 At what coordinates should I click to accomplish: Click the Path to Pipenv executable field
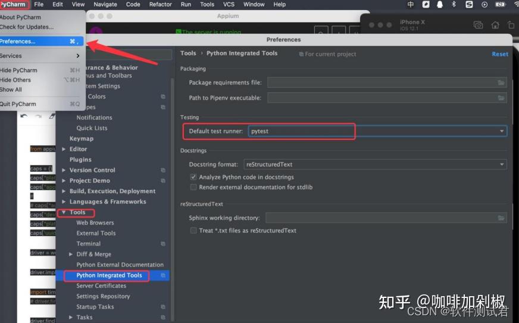tap(387, 98)
